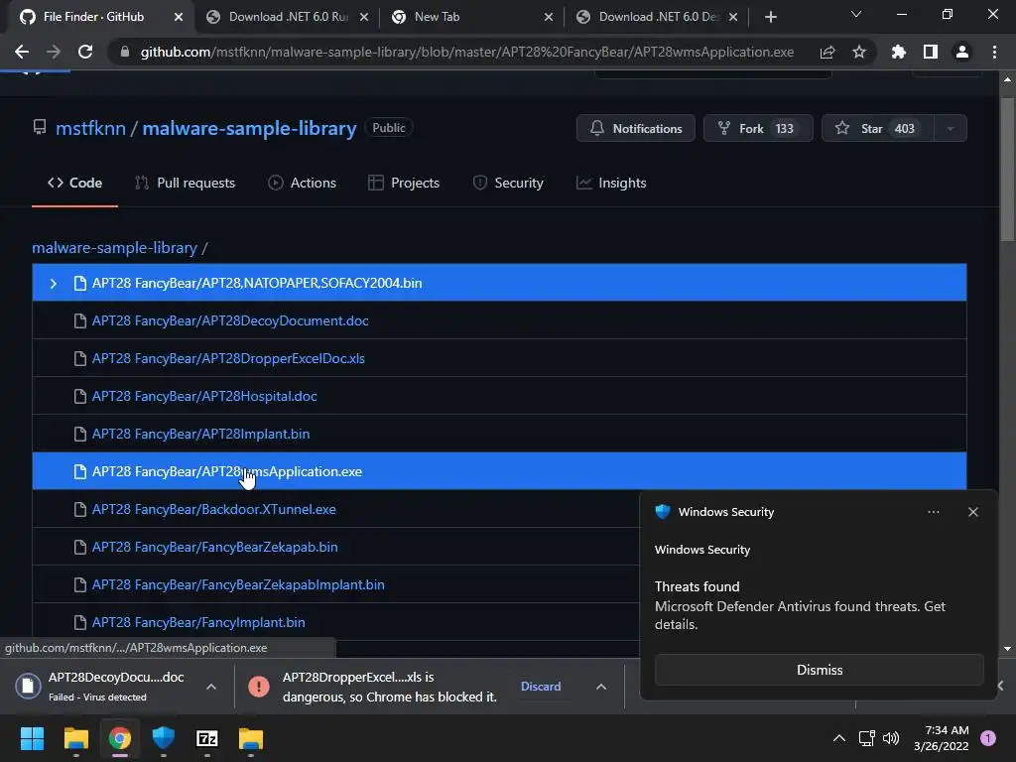Click the malware-sample-library breadcrumb link
1016x762 pixels.
[x=115, y=247]
